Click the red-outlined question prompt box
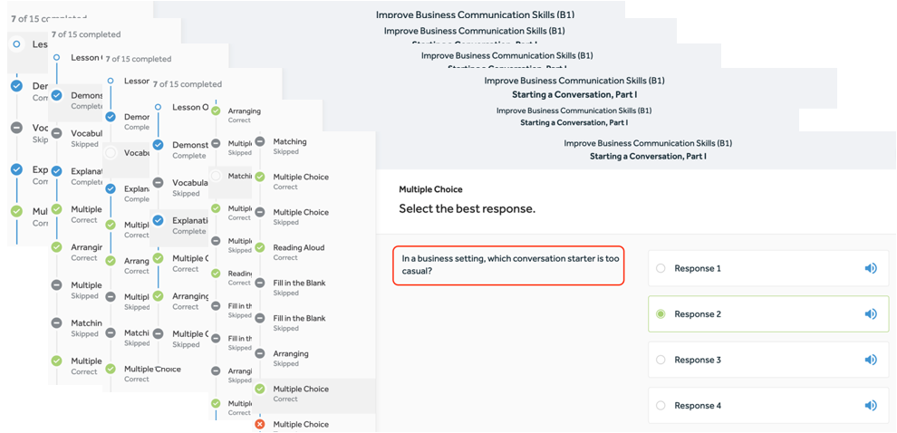897x433 pixels. point(508,265)
